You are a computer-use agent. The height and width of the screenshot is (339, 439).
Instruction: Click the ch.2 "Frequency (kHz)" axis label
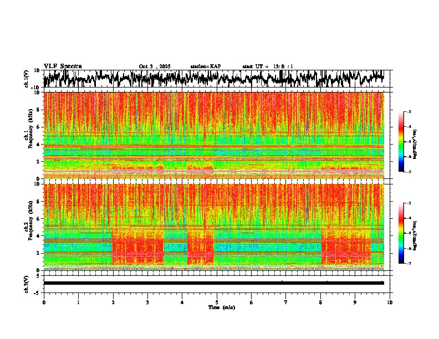[30, 220]
